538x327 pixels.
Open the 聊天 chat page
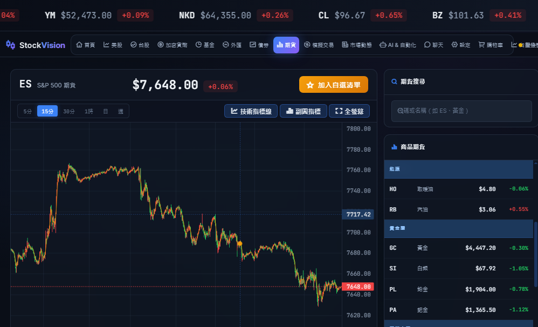(x=434, y=45)
